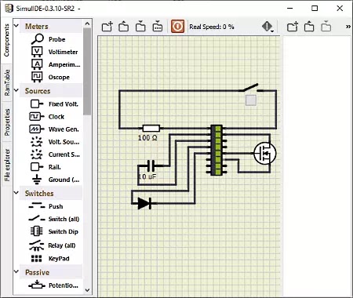The width and height of the screenshot is (353, 298).
Task: Switch to the RamTable tab
Action: (6, 82)
